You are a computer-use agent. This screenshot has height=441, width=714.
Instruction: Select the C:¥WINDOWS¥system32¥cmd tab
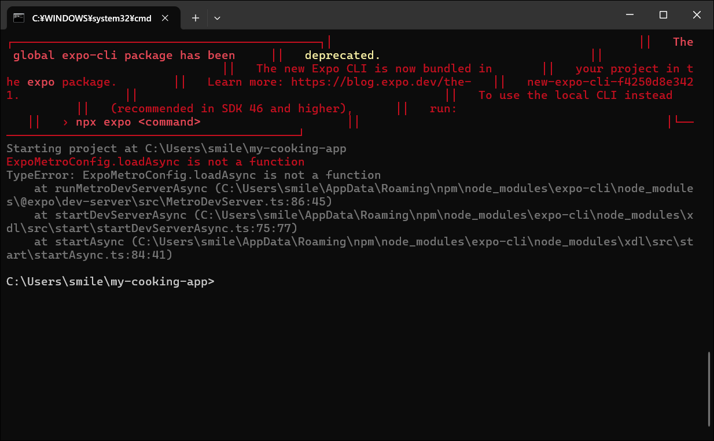click(x=93, y=18)
